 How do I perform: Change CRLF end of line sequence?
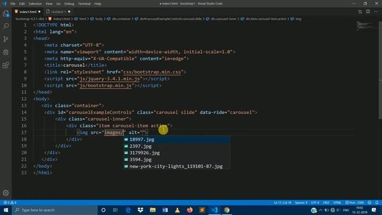[326, 202]
